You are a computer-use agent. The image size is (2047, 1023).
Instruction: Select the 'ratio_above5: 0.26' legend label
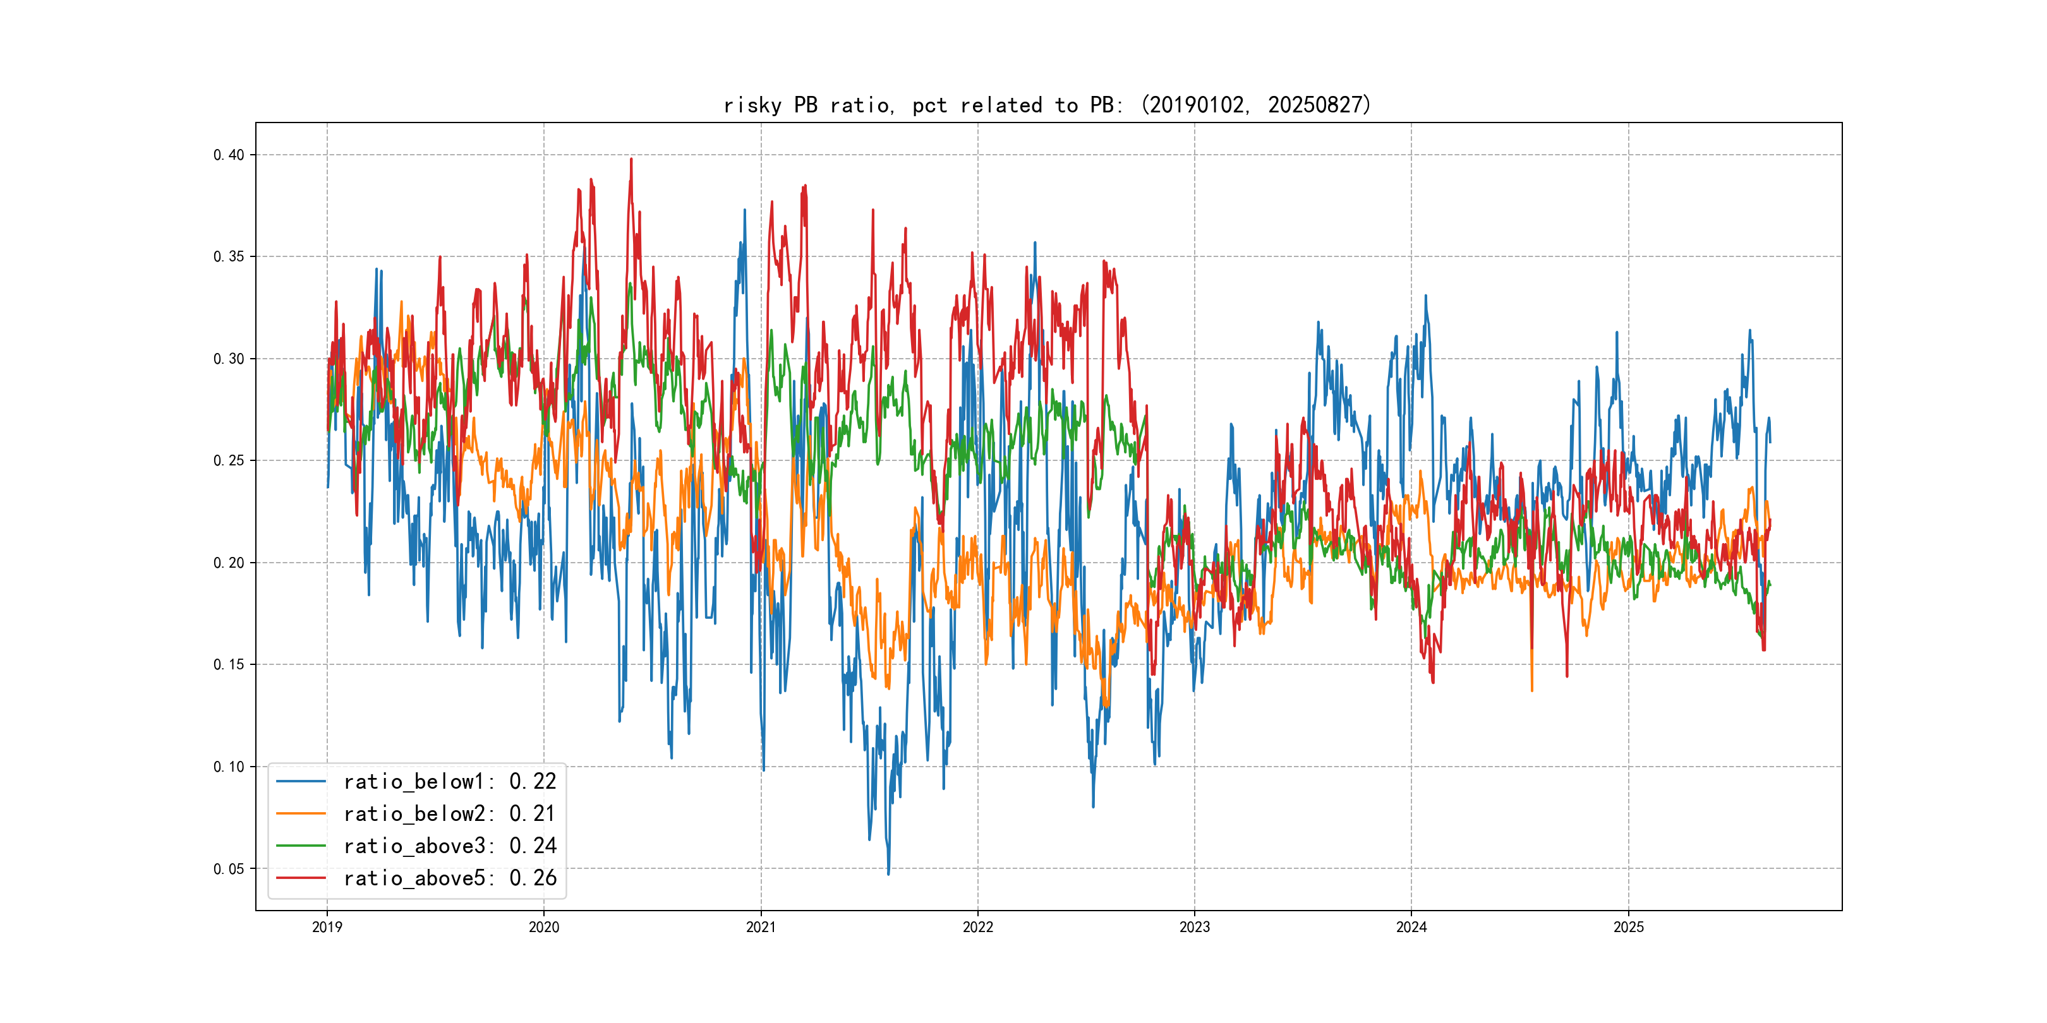tap(450, 878)
